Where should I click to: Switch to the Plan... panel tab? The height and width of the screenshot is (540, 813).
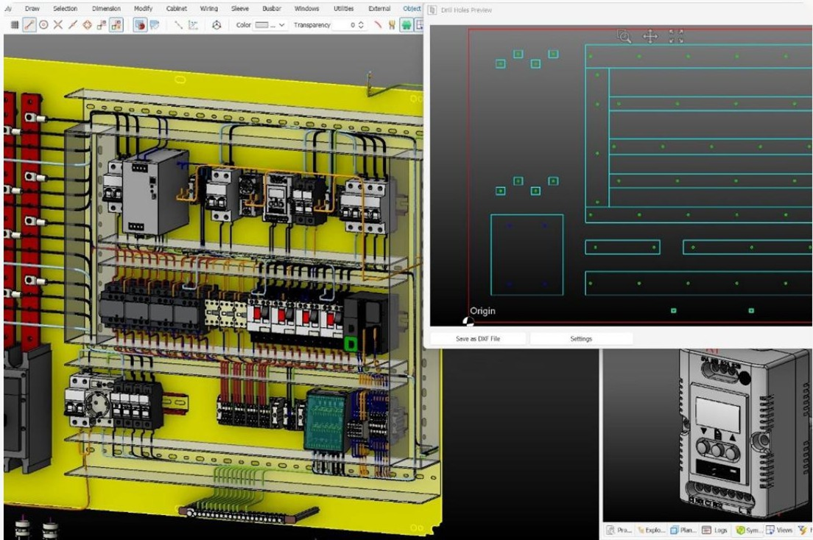[x=683, y=530]
